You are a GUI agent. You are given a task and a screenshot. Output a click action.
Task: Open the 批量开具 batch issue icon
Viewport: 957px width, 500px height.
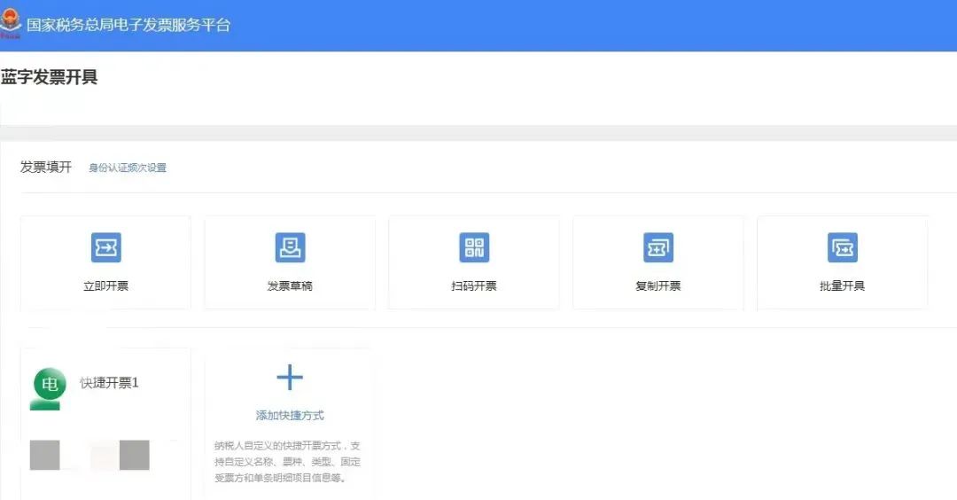point(842,248)
